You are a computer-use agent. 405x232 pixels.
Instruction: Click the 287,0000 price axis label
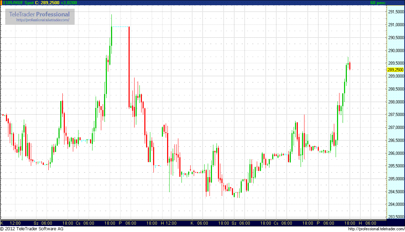click(x=396, y=128)
